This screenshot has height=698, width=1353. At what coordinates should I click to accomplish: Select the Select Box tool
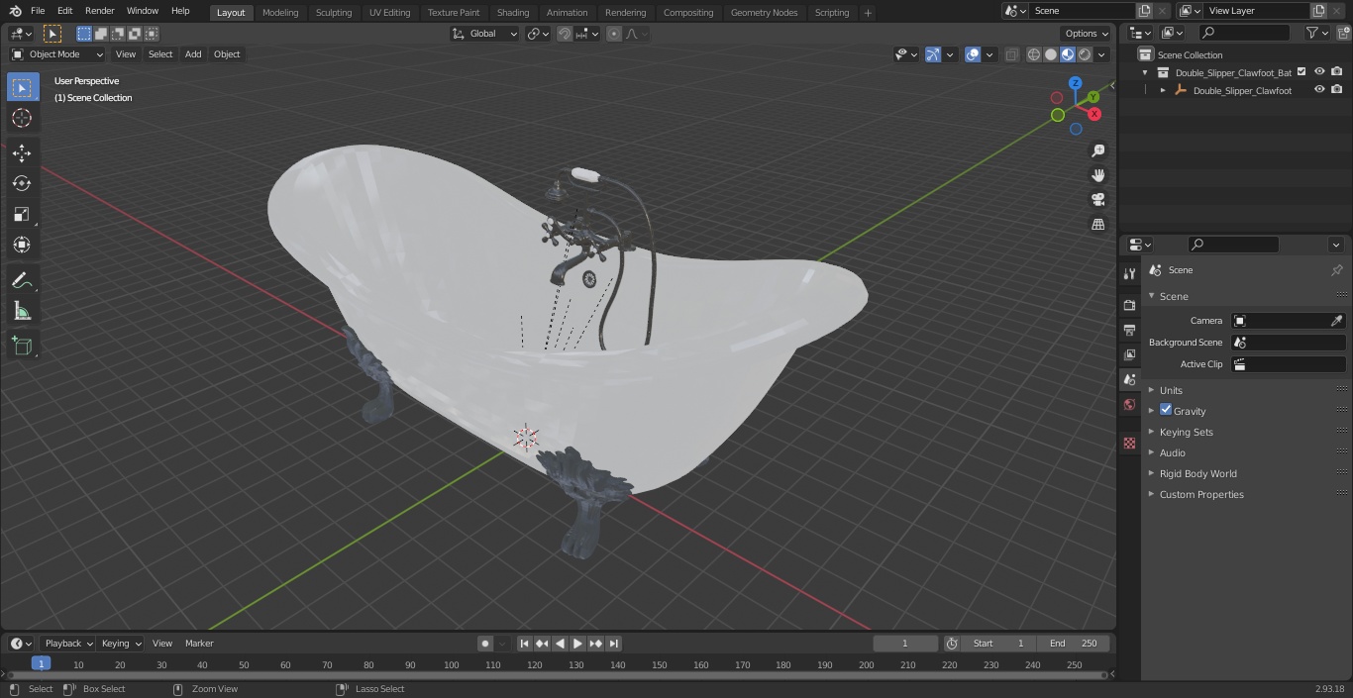(22, 88)
